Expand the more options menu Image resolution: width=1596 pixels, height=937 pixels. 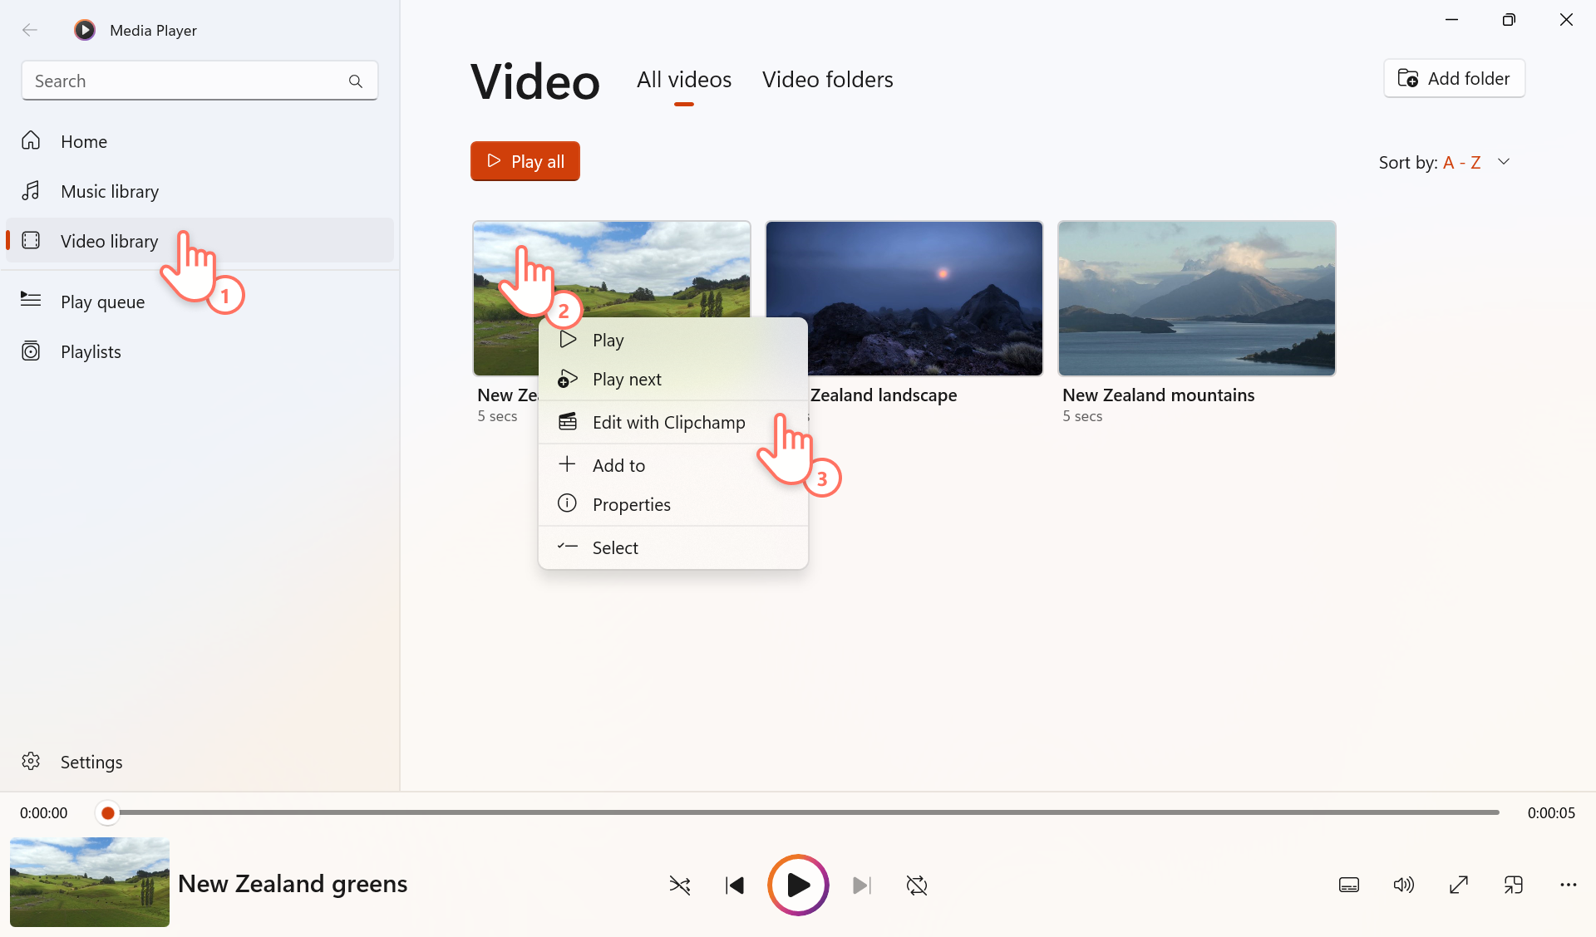[1569, 885]
